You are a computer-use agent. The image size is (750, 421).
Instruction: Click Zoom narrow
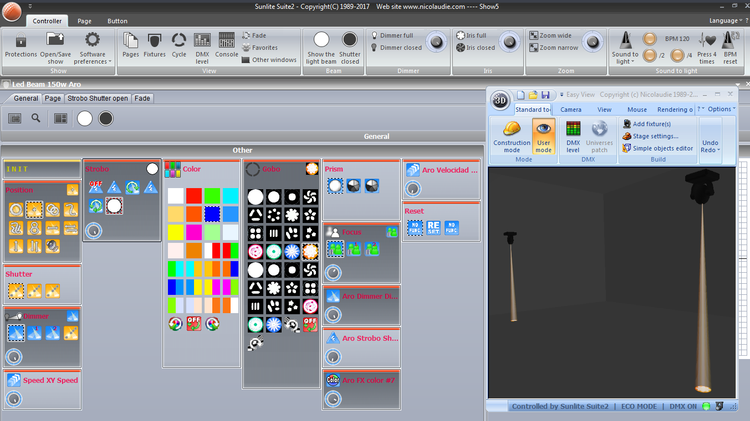click(554, 48)
